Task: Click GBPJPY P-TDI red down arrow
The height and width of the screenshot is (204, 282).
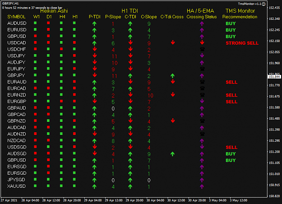Action: (95, 75)
